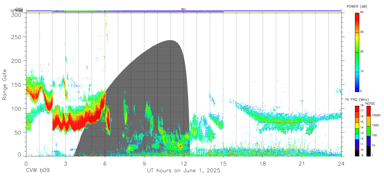
Task: Click the '6' tick on the UT hours axis
Action: 105,164
